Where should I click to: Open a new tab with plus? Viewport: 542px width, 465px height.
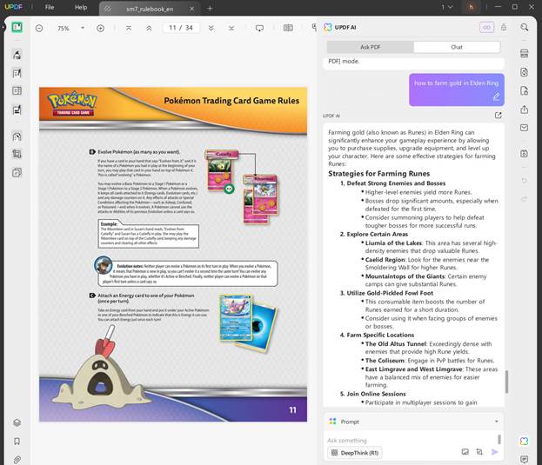tap(210, 9)
